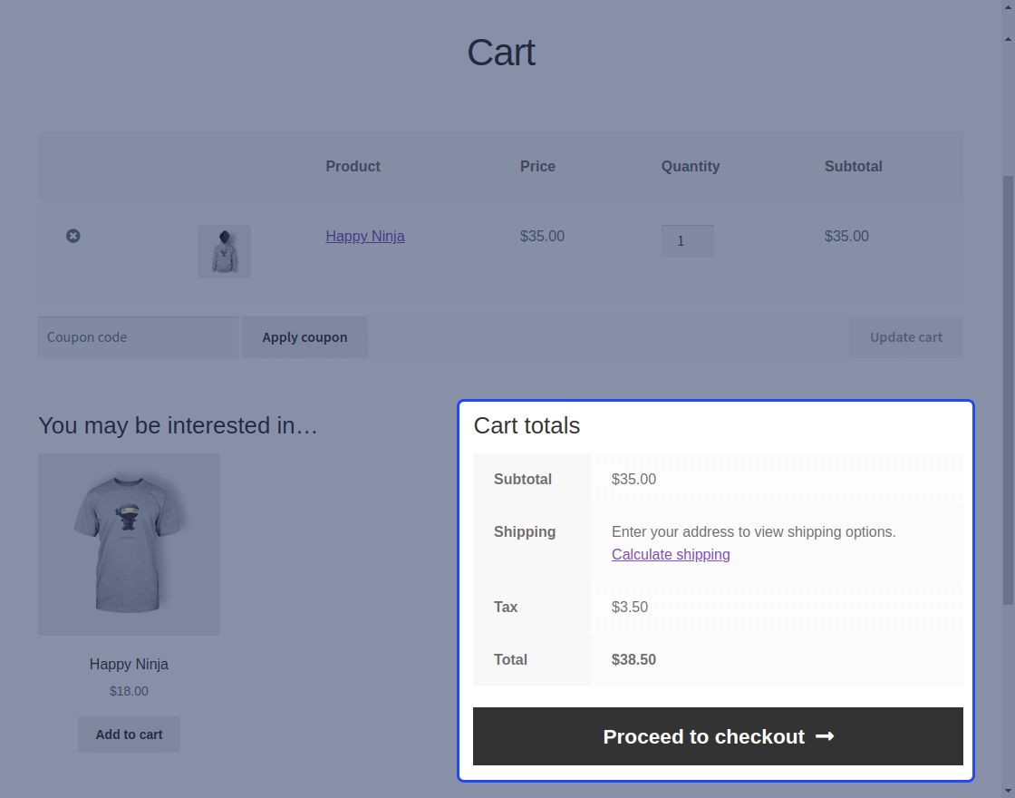The height and width of the screenshot is (798, 1015).
Task: Add suggested Happy Ninja to cart
Action: pyautogui.click(x=129, y=735)
